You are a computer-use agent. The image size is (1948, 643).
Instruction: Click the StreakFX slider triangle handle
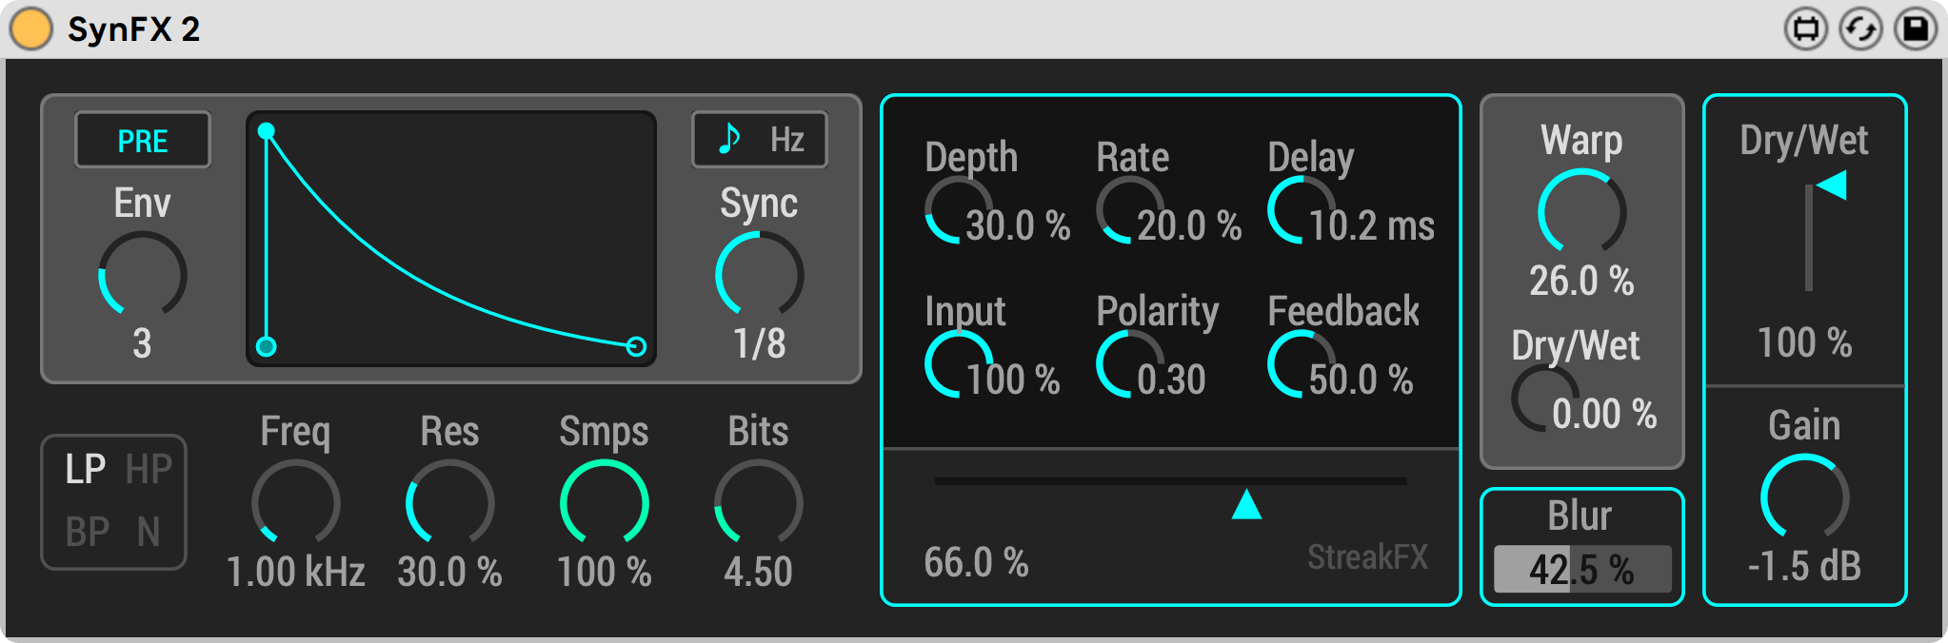point(1246,505)
